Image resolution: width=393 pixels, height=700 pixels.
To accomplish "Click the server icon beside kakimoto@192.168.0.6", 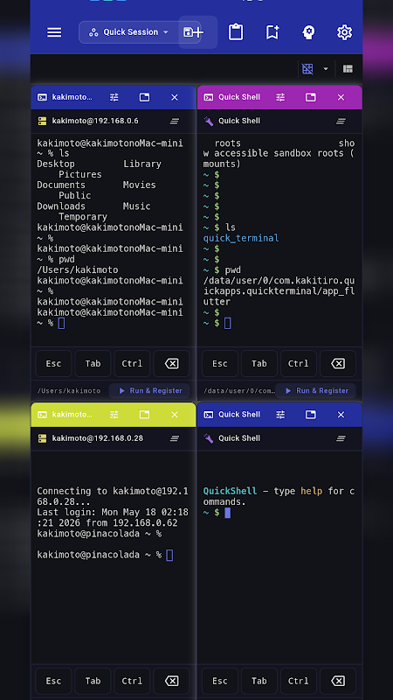I will [x=42, y=121].
